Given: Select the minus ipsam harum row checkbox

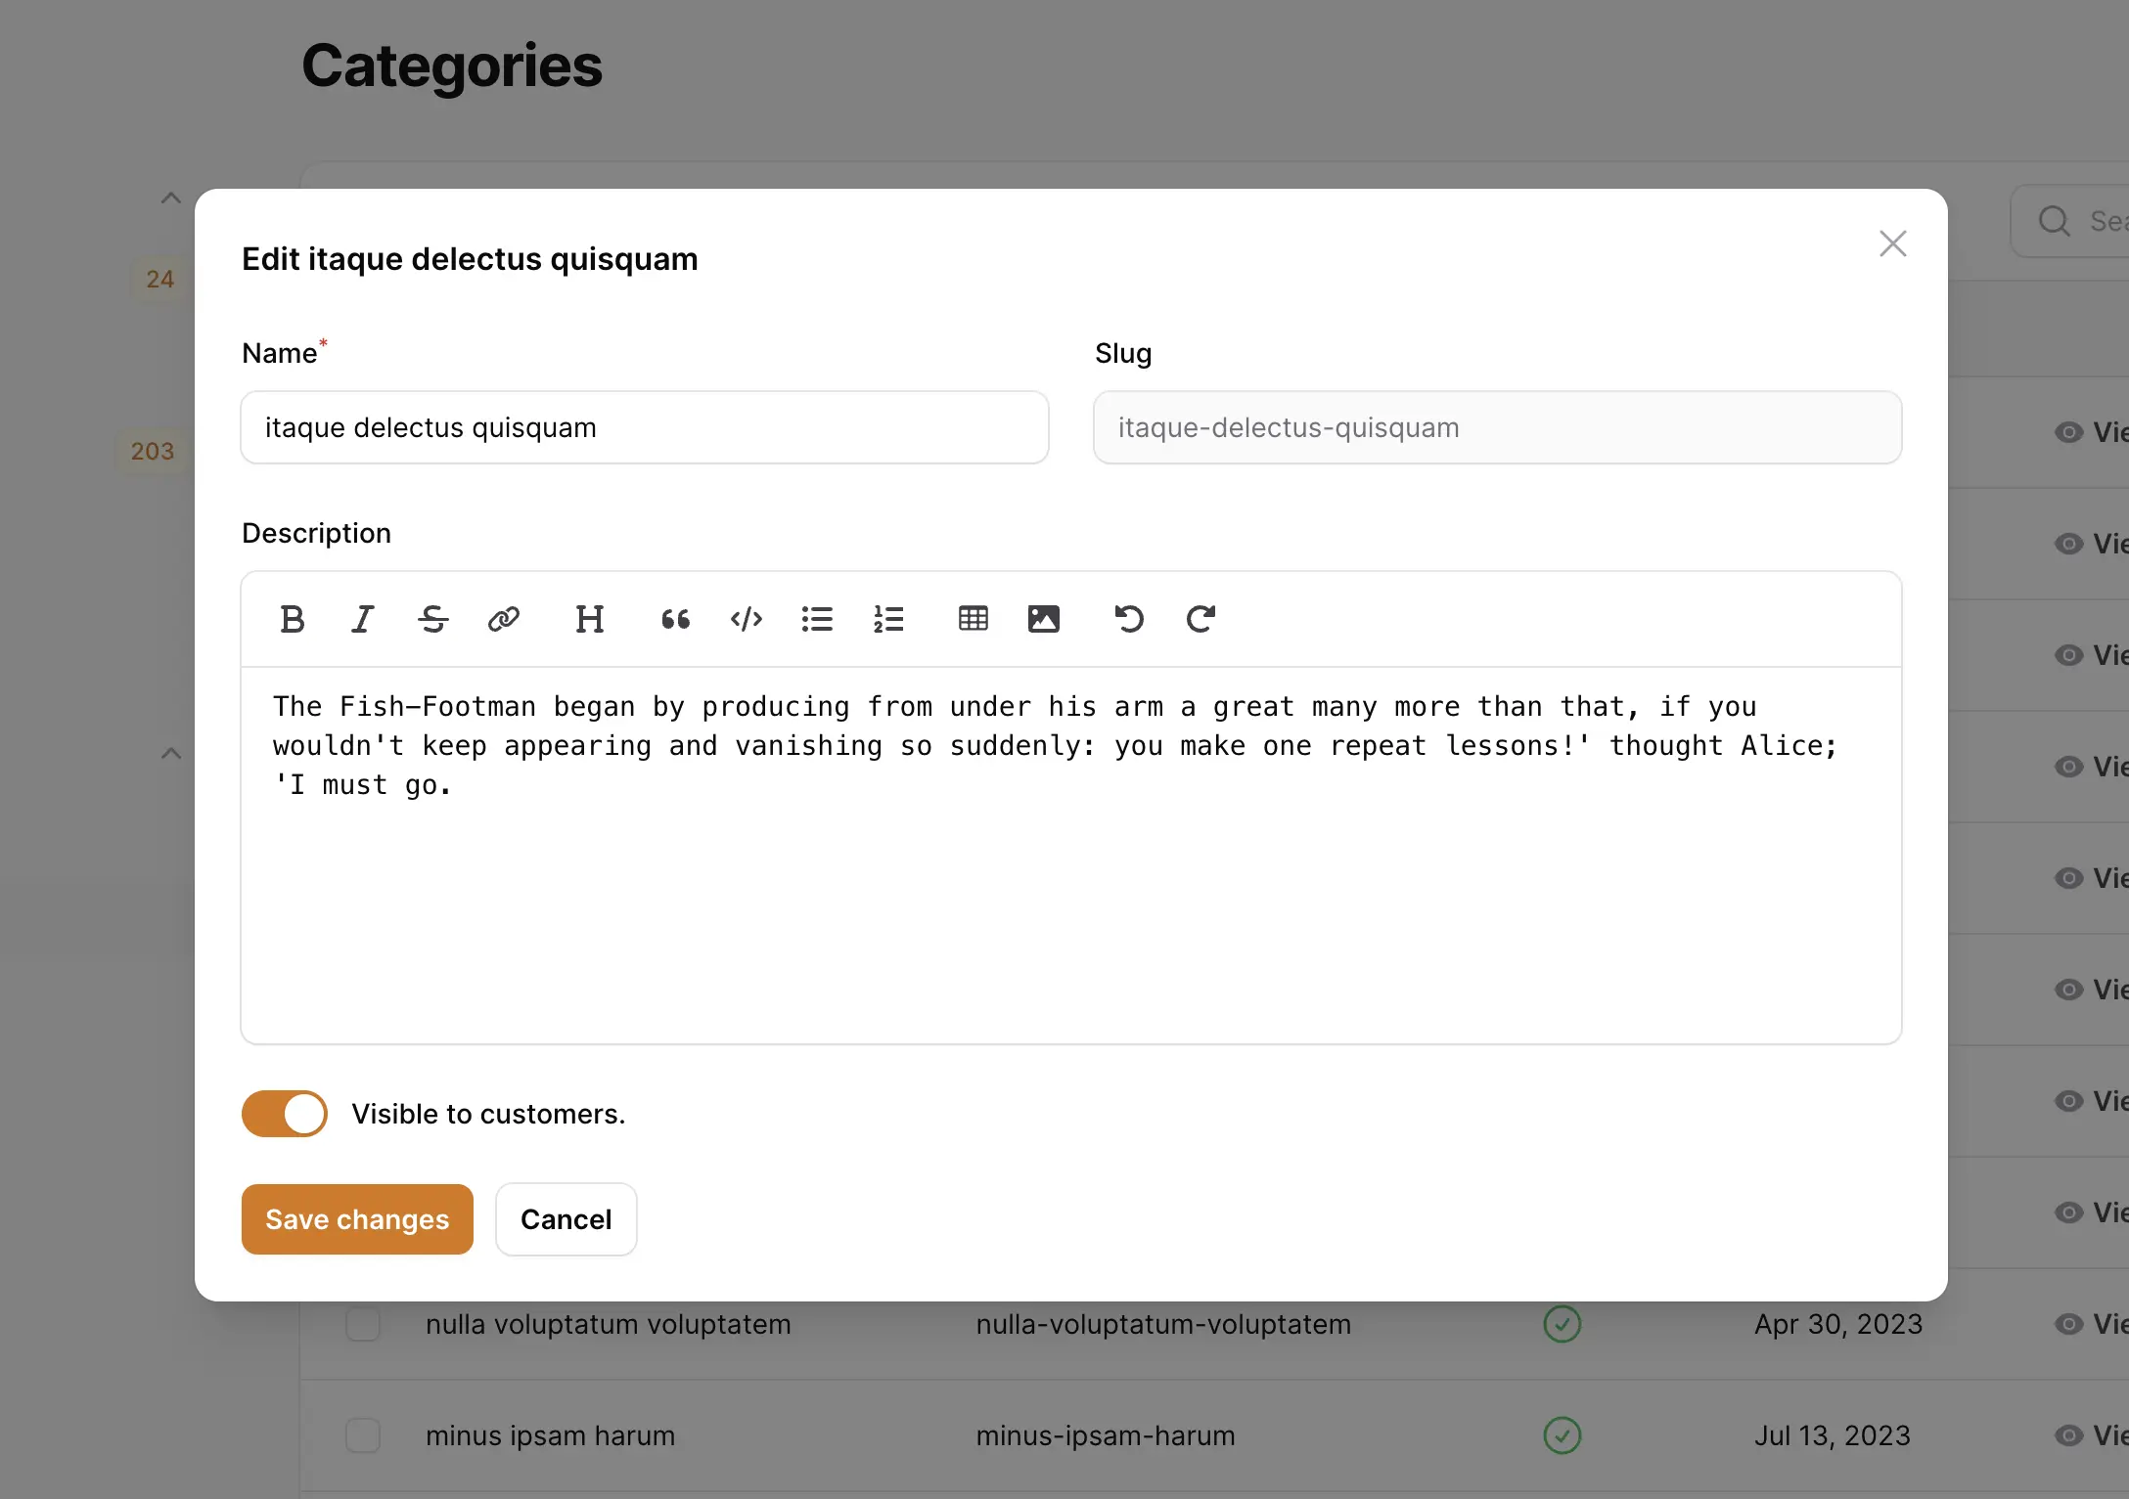Looking at the screenshot, I should [363, 1435].
